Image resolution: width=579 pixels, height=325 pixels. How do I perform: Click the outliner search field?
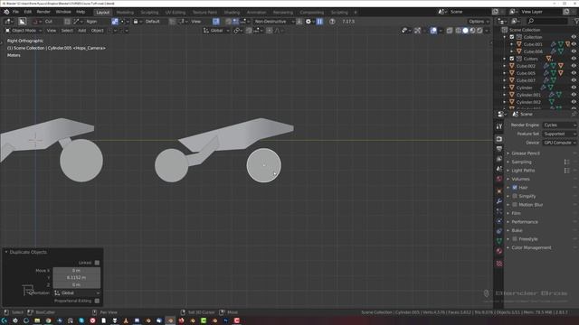(x=546, y=22)
